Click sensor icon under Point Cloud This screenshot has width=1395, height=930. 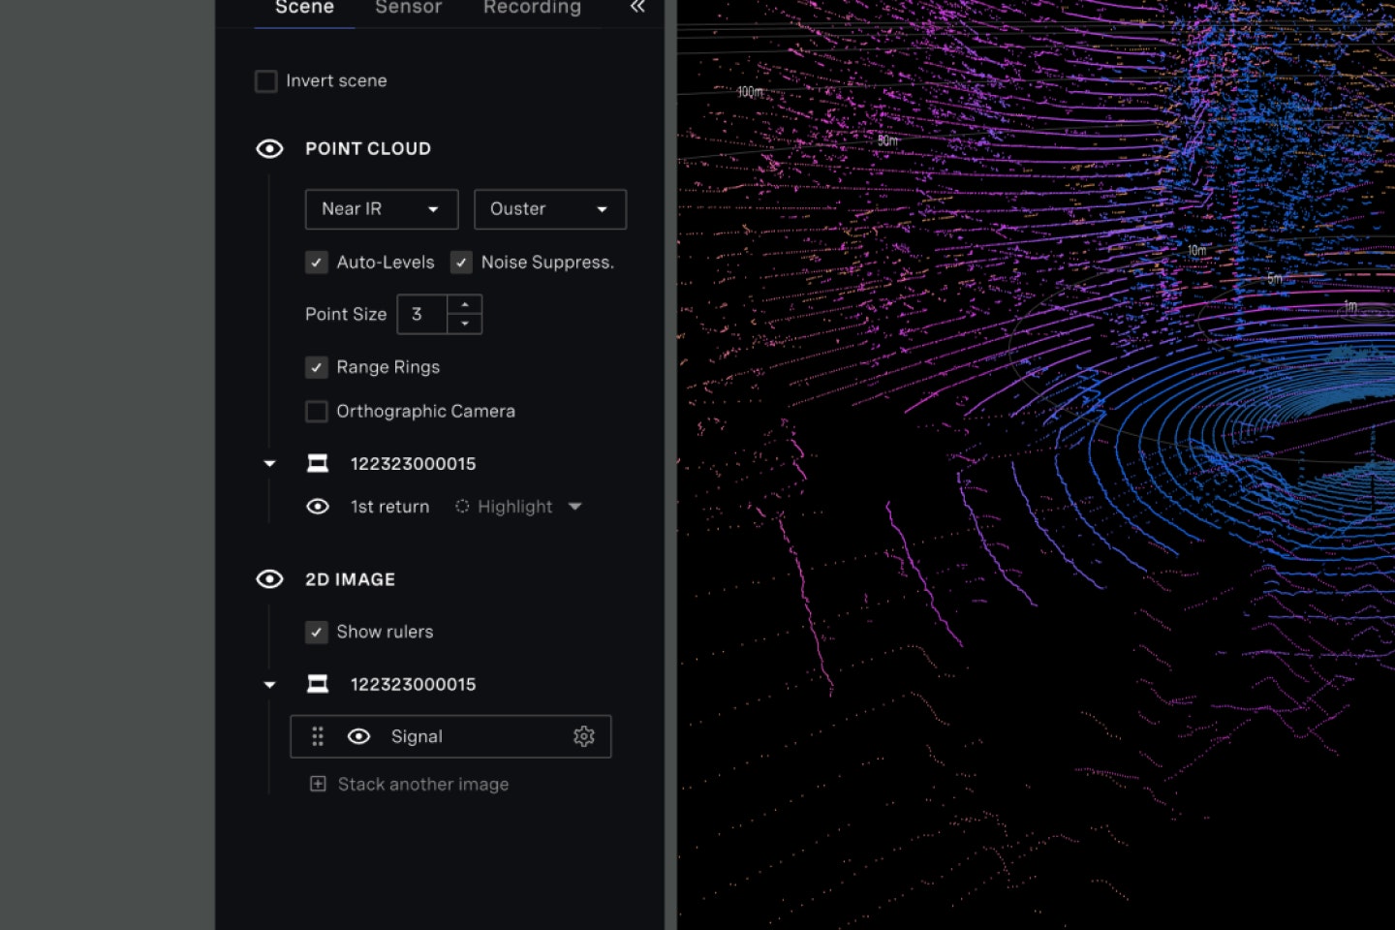[318, 463]
